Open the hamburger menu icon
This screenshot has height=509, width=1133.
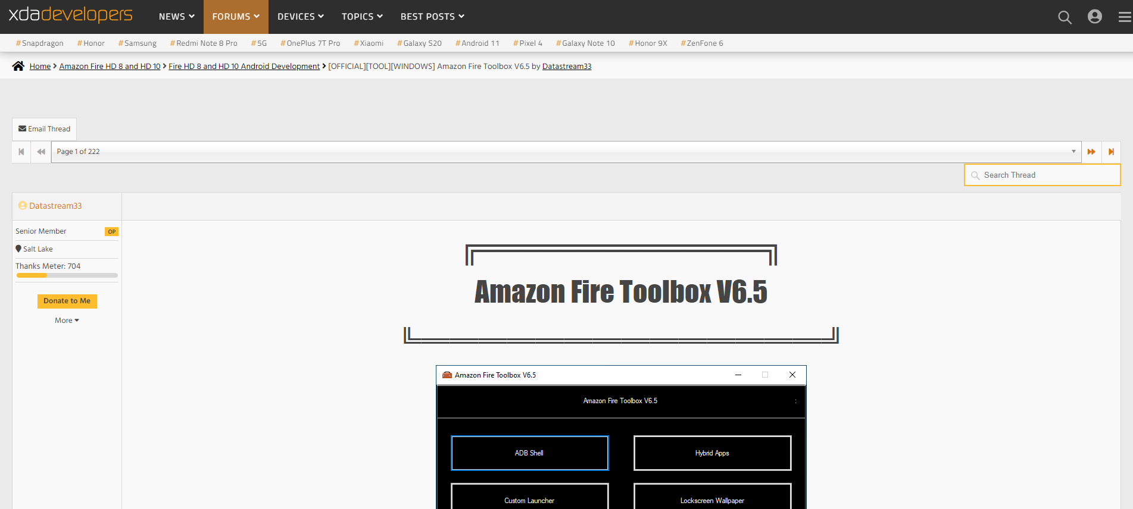click(x=1125, y=17)
